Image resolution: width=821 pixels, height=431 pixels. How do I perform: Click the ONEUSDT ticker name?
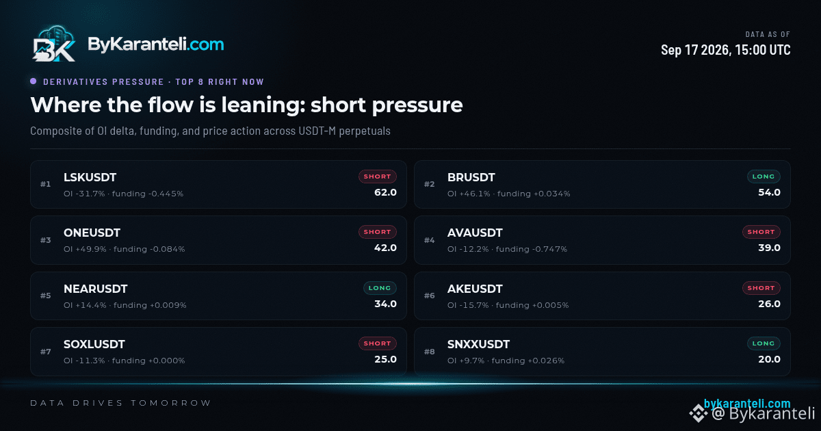92,233
